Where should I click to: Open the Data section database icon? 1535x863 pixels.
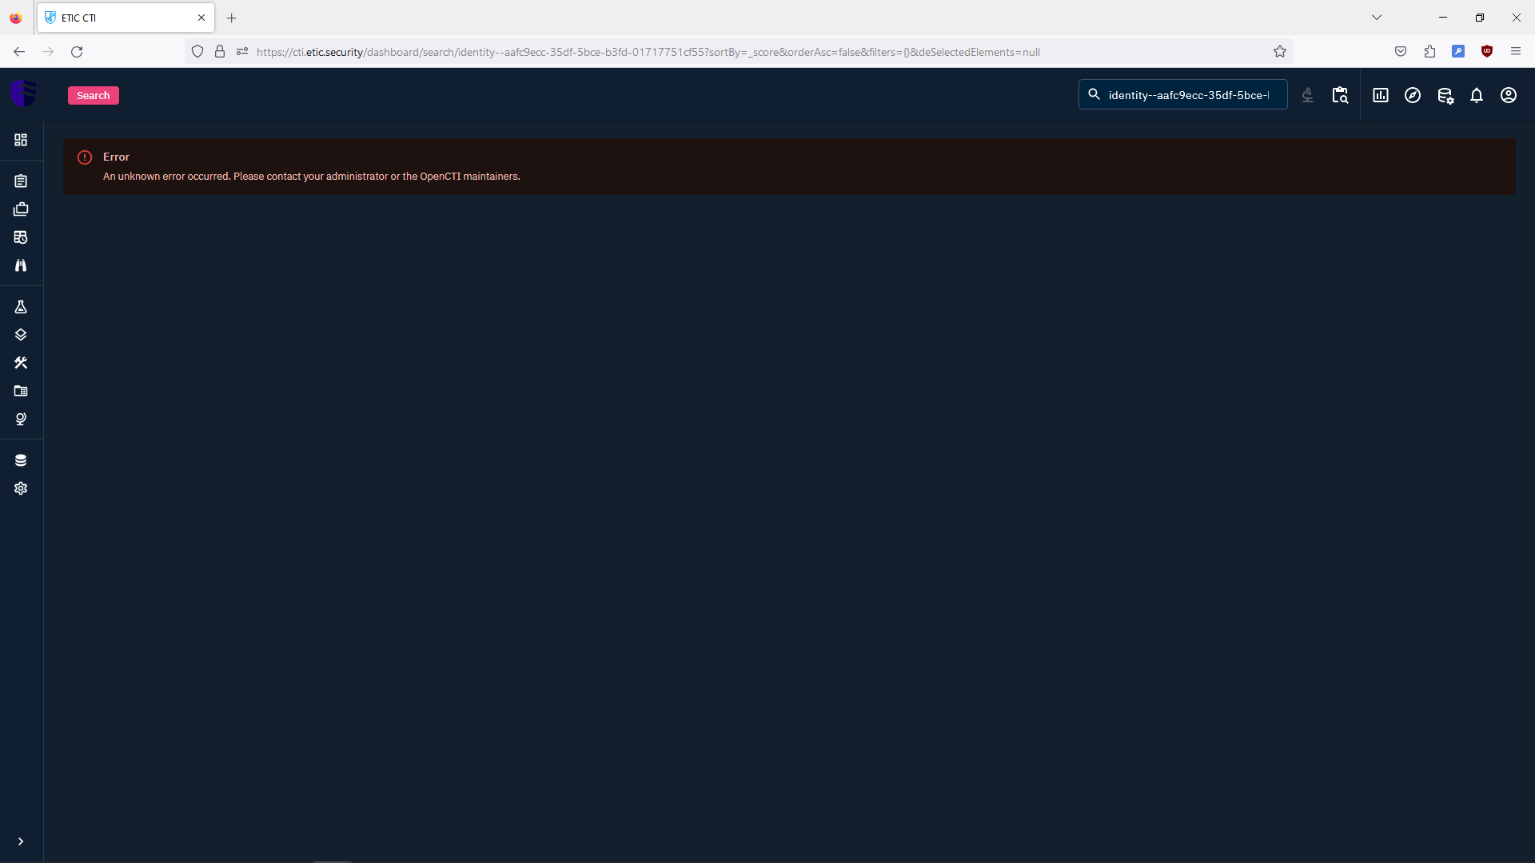coord(21,460)
